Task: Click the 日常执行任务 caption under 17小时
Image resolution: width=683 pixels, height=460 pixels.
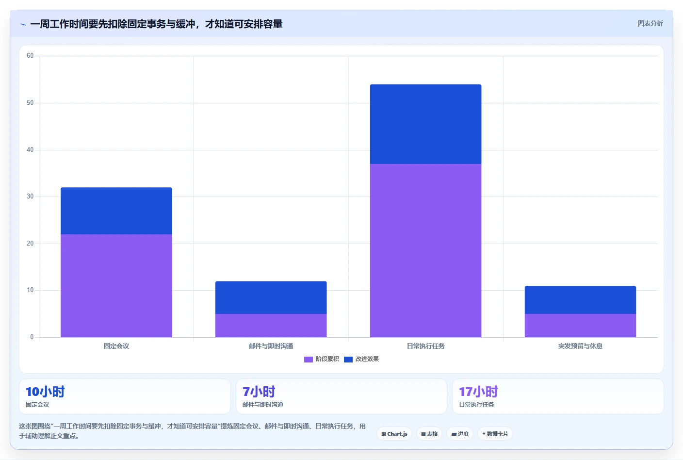Action: pyautogui.click(x=477, y=405)
